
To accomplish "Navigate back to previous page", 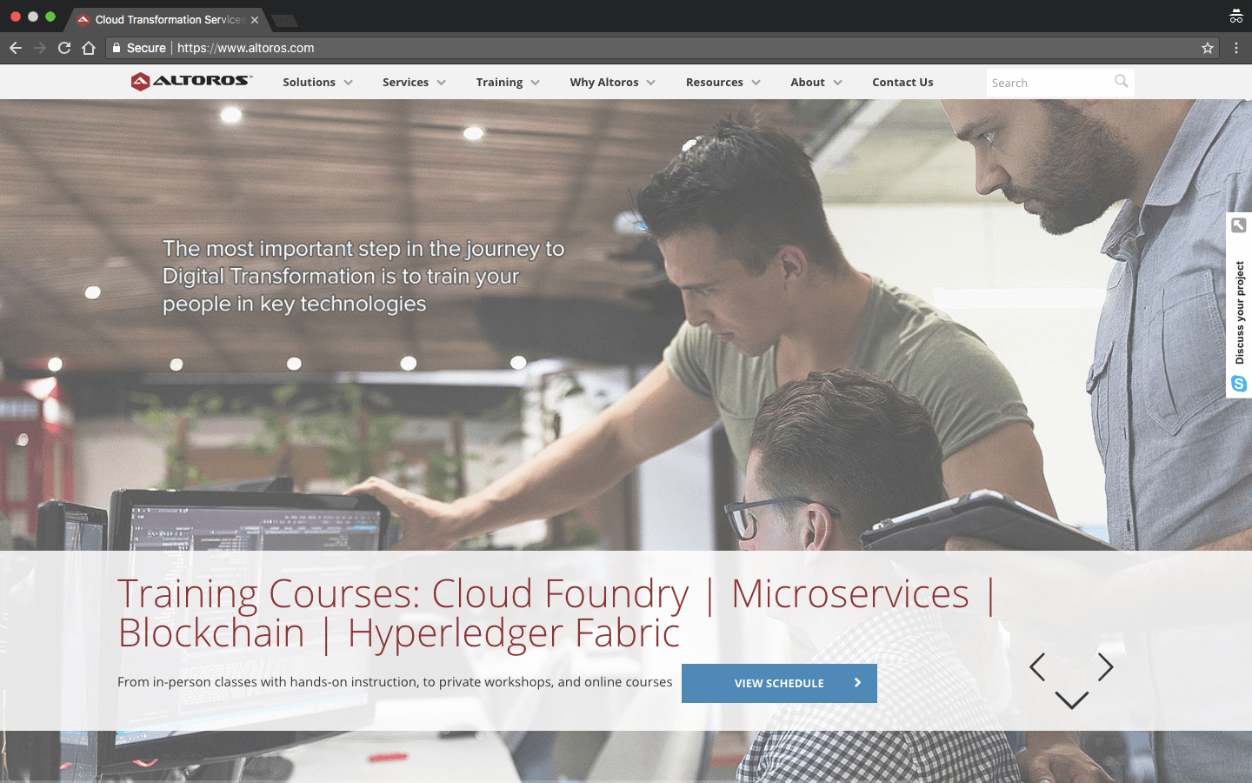I will tap(16, 48).
